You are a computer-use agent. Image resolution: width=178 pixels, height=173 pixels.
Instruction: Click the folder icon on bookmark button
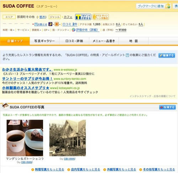tap(168, 6)
